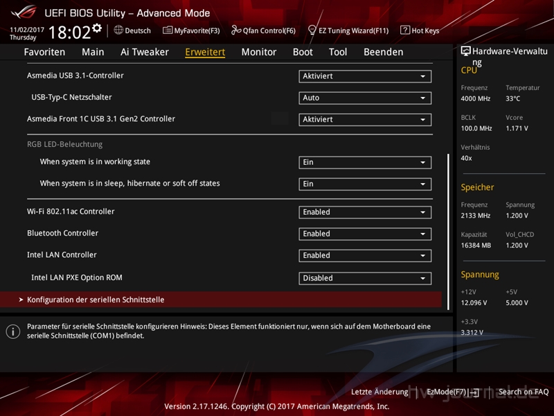
Task: Open MyFavorite(F3) folder icon
Action: 168,30
